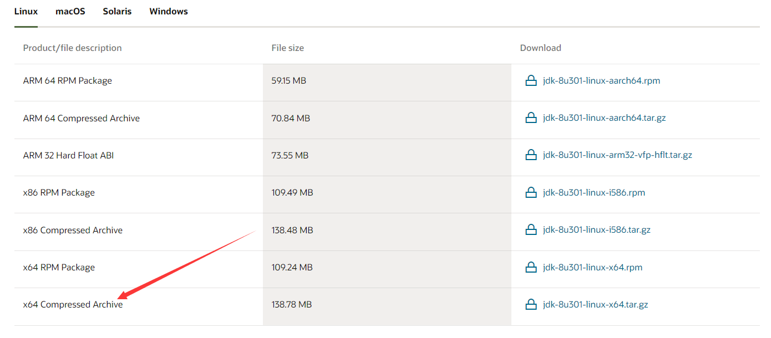Open the Solaris tab
The image size is (771, 338).
(117, 11)
